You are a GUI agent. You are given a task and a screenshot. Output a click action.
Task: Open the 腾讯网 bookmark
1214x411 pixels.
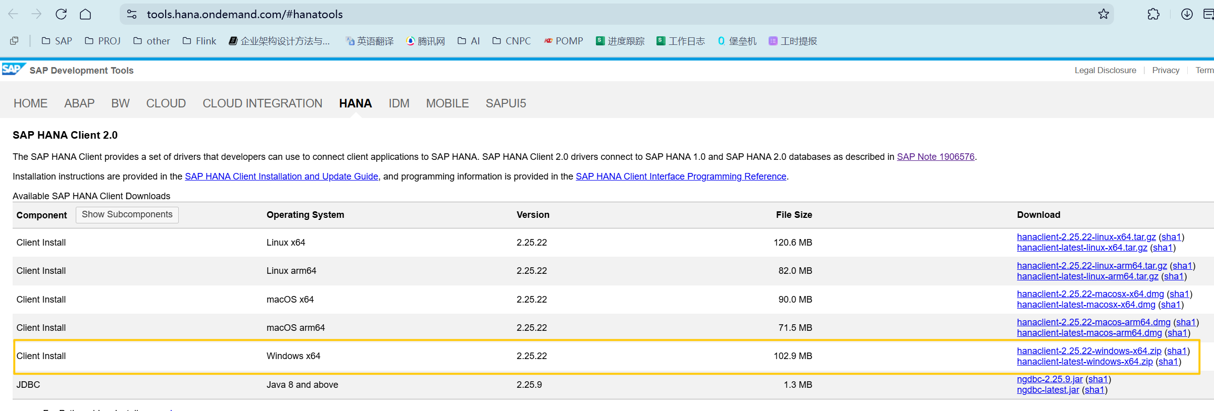tap(426, 41)
